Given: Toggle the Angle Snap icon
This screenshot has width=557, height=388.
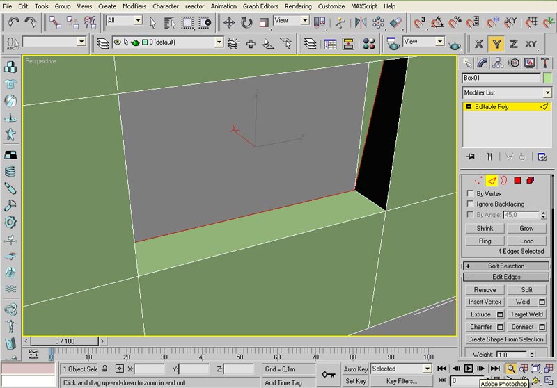Looking at the screenshot, I should click(437, 23).
